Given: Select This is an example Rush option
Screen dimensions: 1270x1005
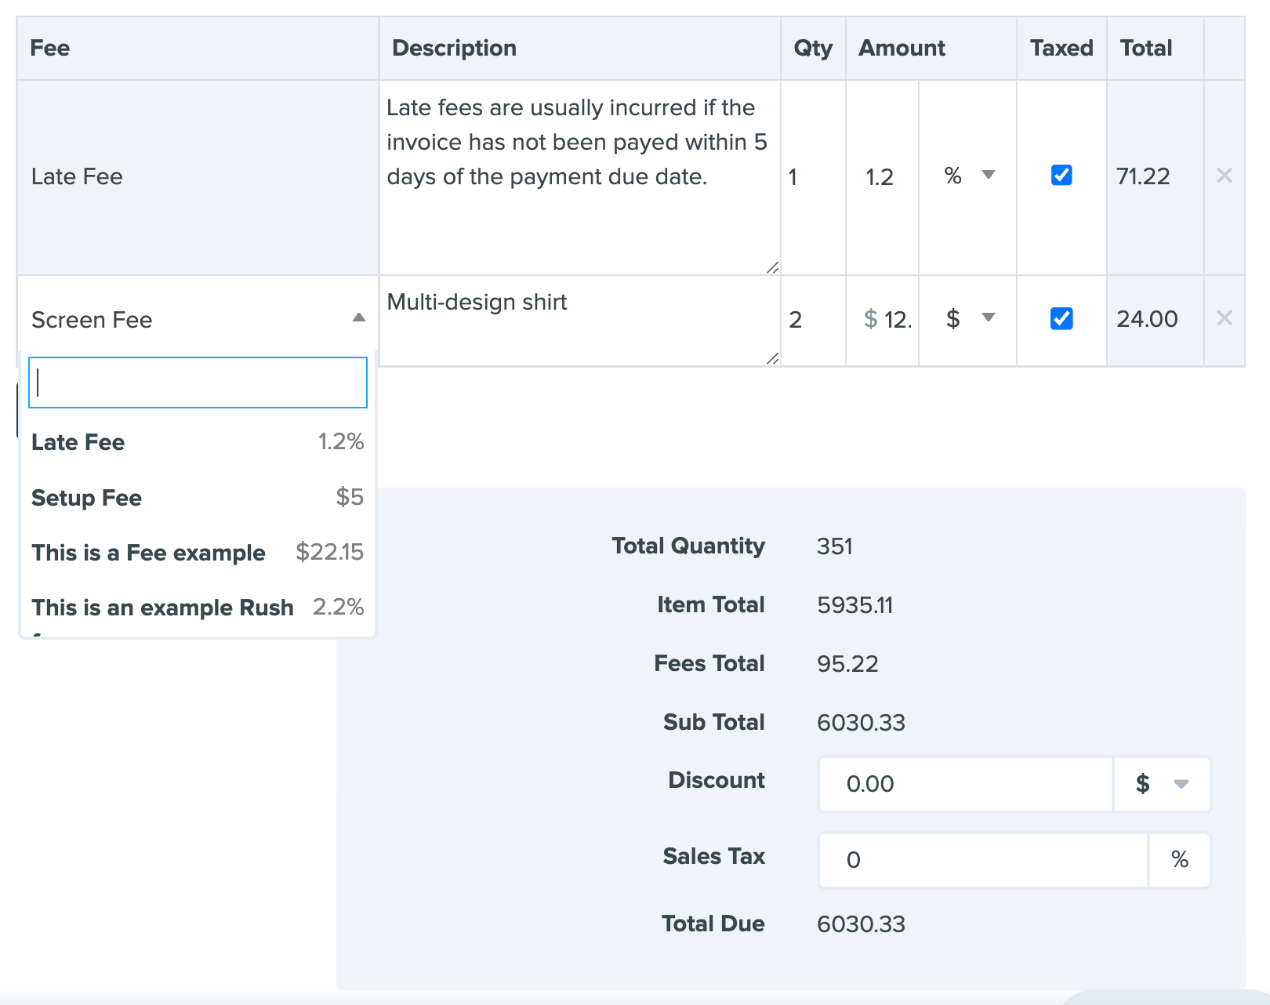Looking at the screenshot, I should pos(198,607).
